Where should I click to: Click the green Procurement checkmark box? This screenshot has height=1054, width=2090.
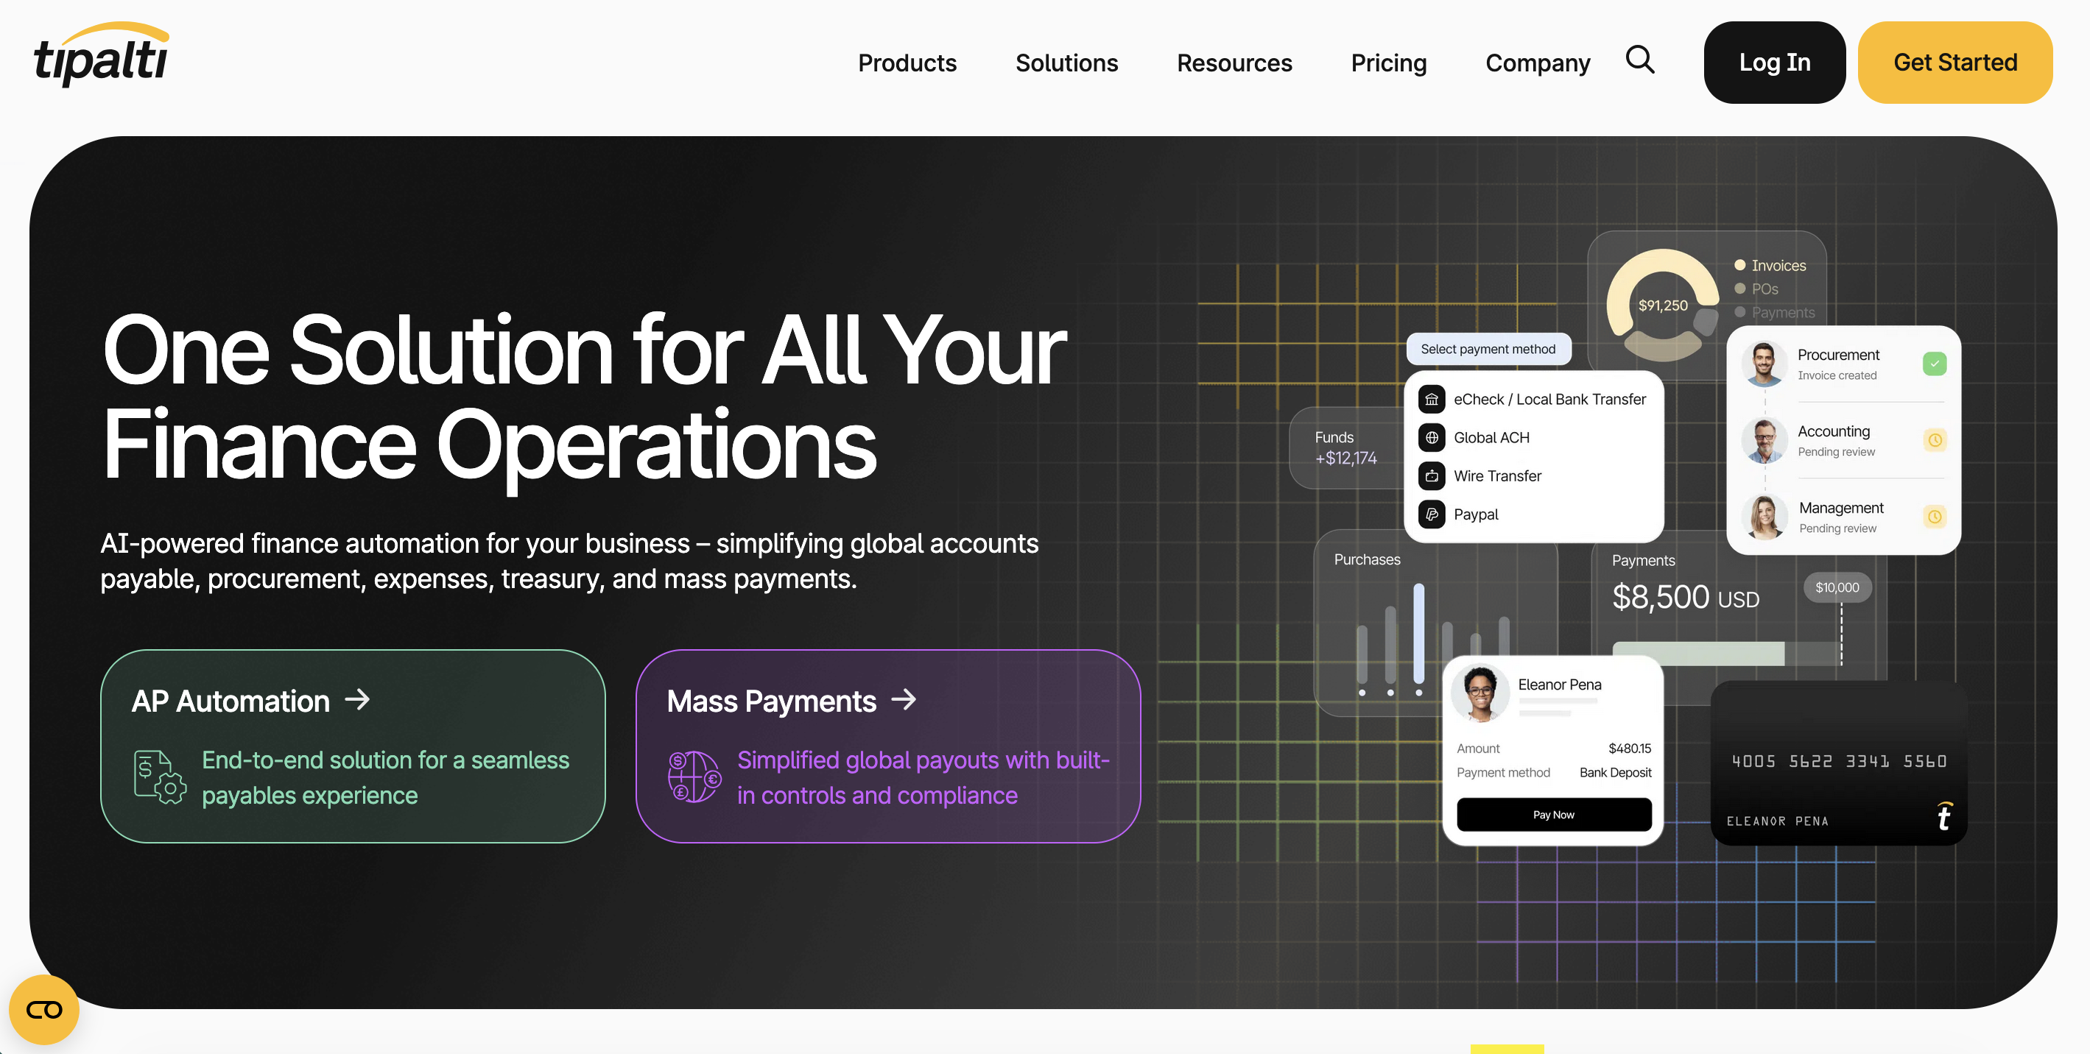point(1934,363)
